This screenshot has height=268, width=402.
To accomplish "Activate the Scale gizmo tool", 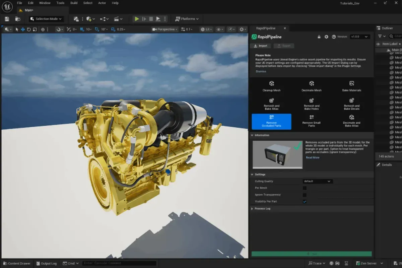I will click(x=35, y=29).
